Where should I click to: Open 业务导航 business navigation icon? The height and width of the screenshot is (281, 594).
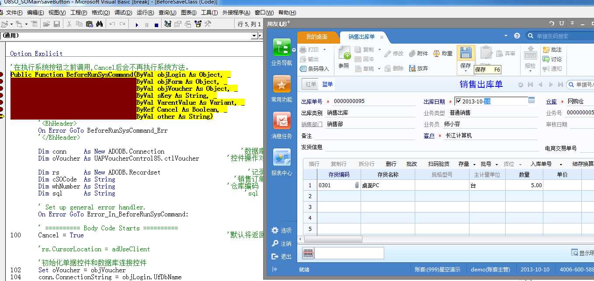281,48
